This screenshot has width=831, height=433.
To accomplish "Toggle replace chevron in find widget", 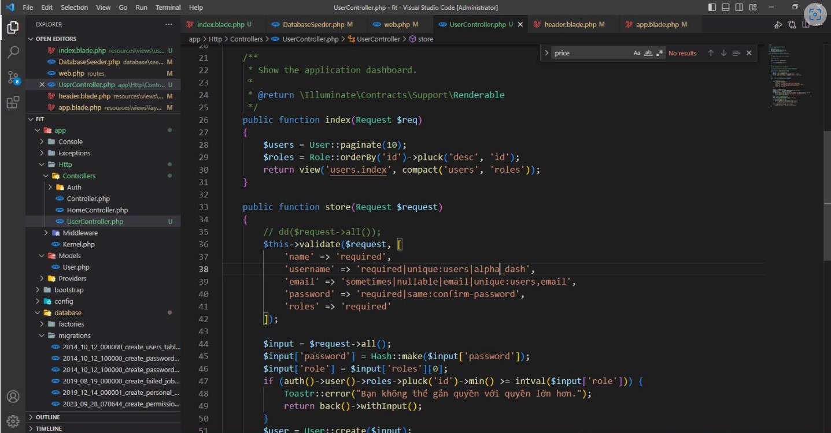I will pyautogui.click(x=547, y=53).
